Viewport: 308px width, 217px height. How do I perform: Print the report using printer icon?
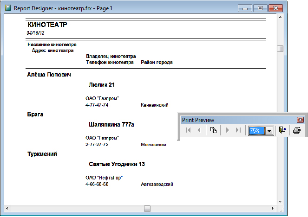pyautogui.click(x=296, y=130)
